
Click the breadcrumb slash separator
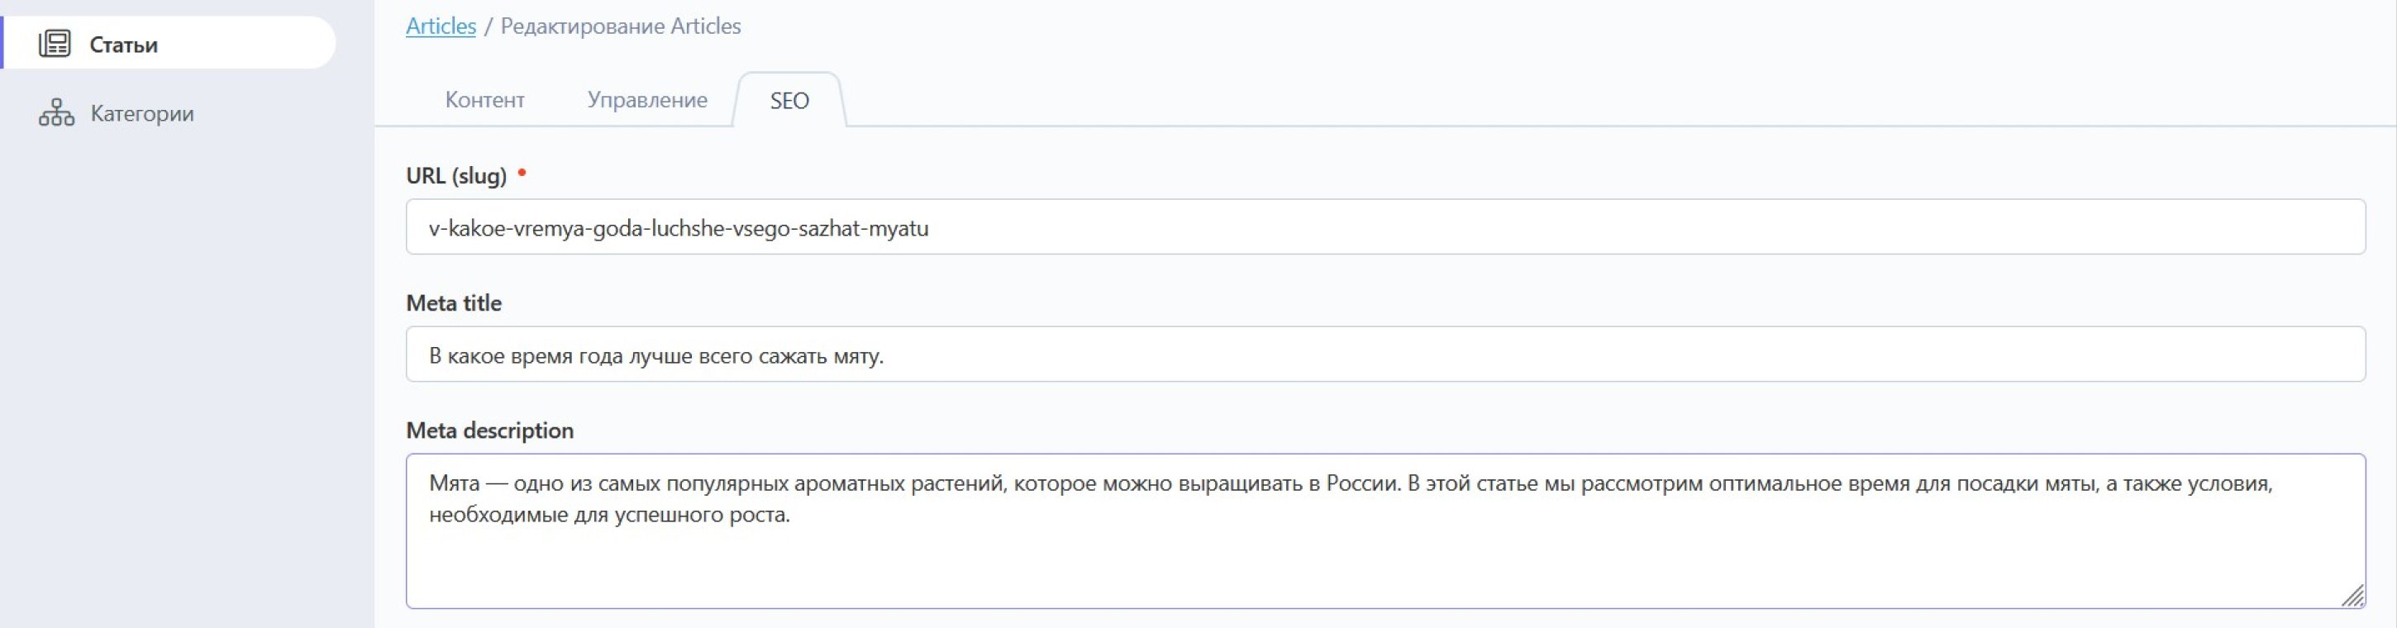(488, 26)
